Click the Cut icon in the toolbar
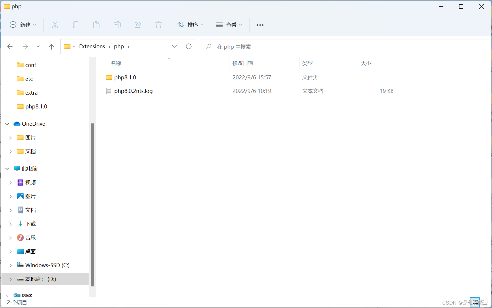The height and width of the screenshot is (308, 492). (x=55, y=25)
